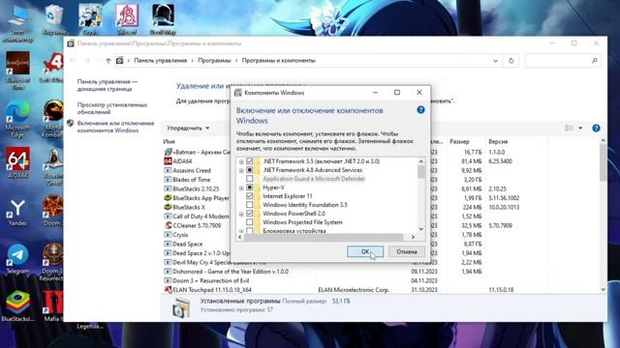Open the address bar history dropdown
Viewport: 620px width, 348px height.
coord(495,61)
